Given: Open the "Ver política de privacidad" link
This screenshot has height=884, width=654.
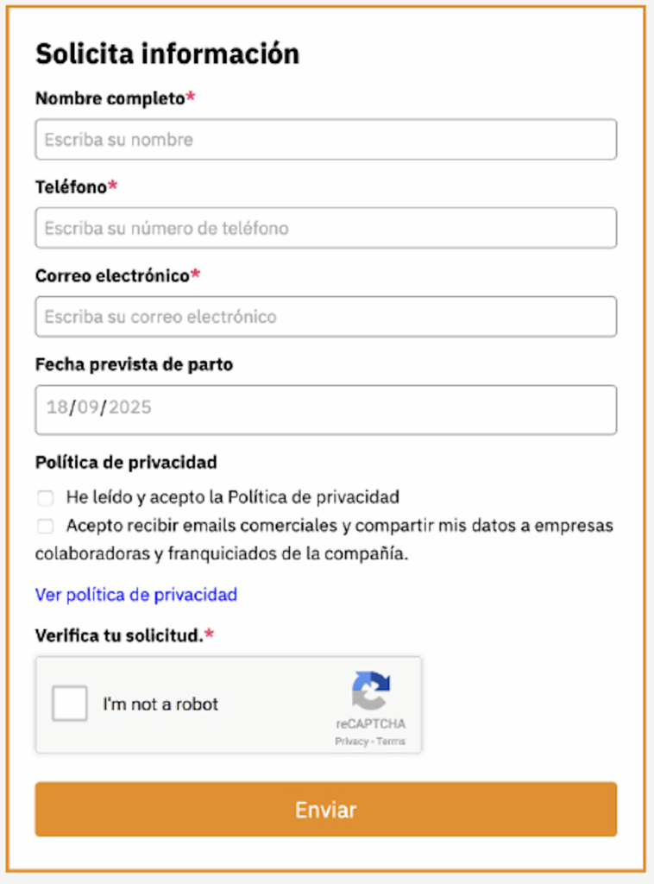Looking at the screenshot, I should tap(136, 595).
